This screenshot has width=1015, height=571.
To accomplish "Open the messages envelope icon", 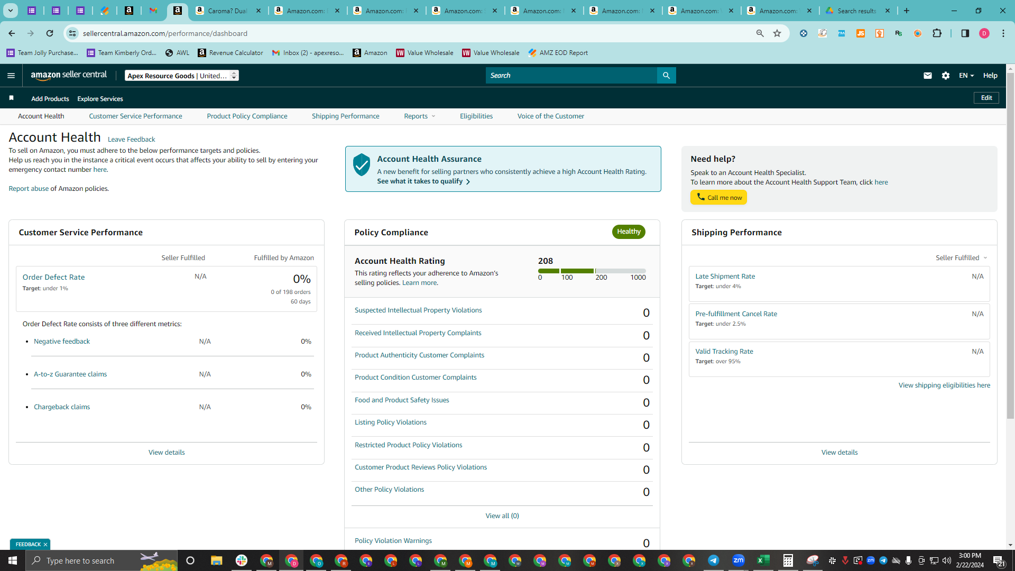I will click(927, 76).
